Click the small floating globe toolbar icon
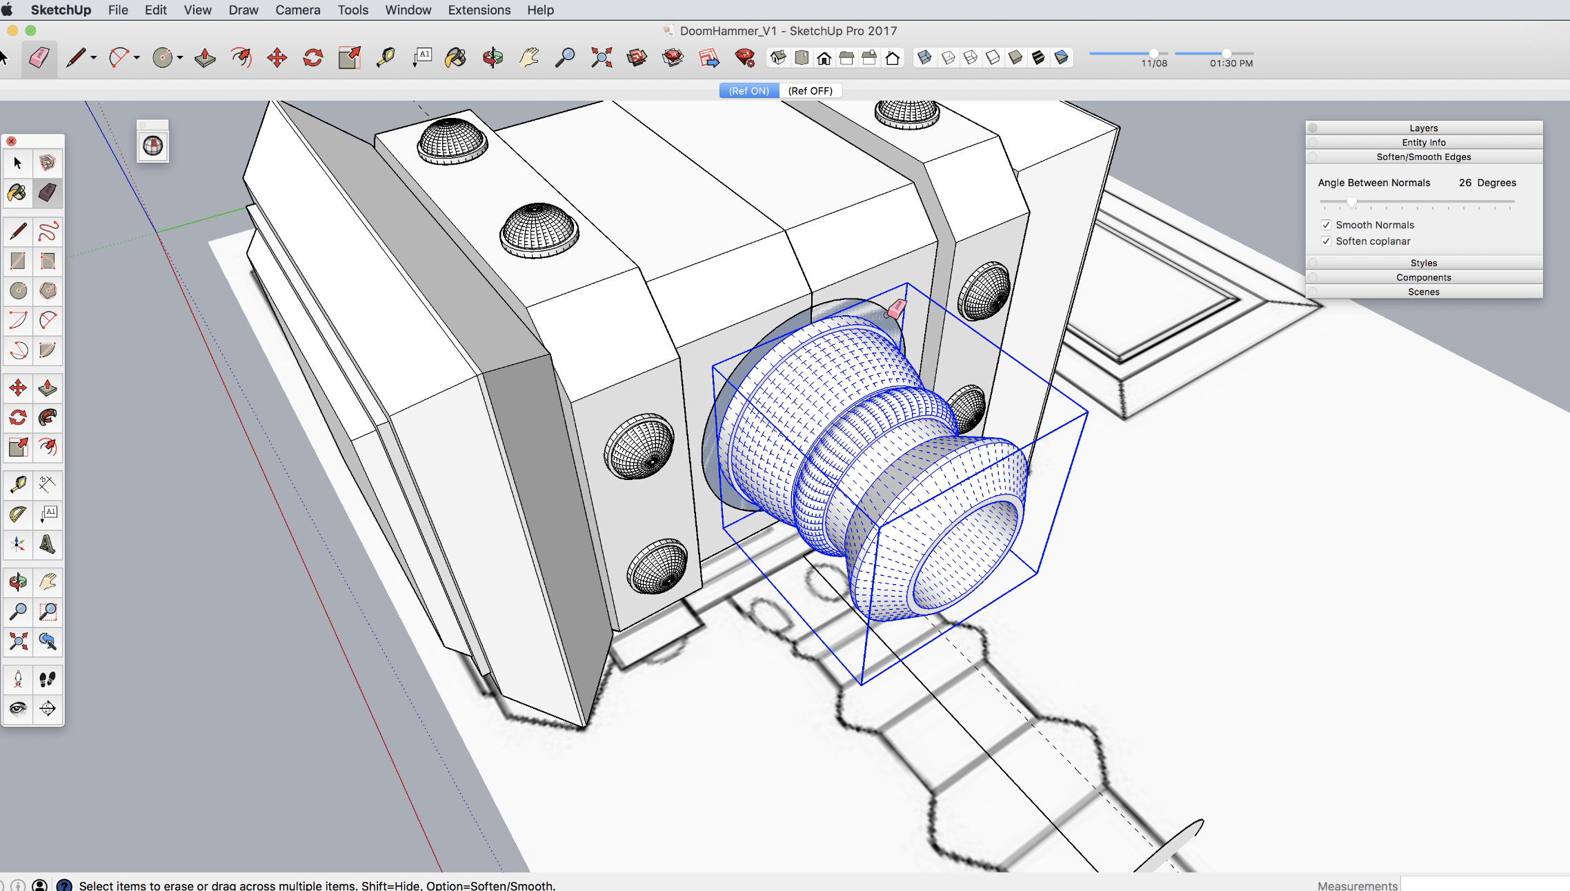The image size is (1570, 891). [x=153, y=146]
